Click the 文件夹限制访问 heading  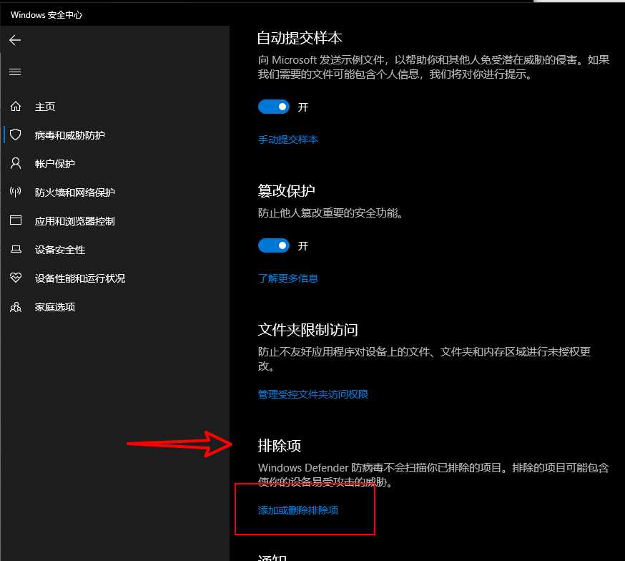pyautogui.click(x=307, y=330)
